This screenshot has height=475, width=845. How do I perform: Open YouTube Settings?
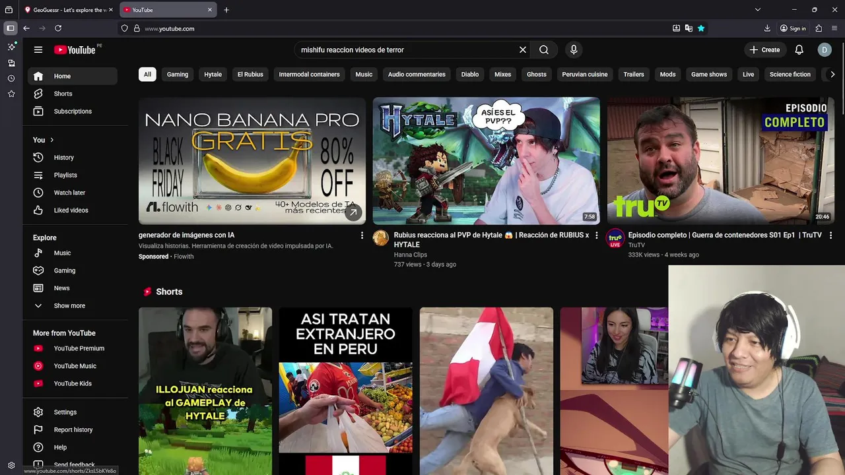(73, 412)
